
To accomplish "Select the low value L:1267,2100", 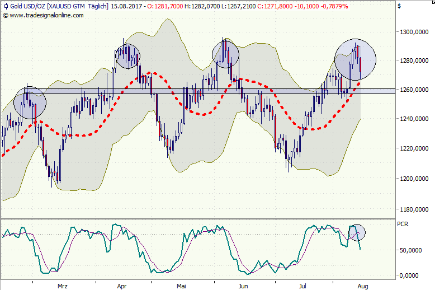I will [238, 6].
